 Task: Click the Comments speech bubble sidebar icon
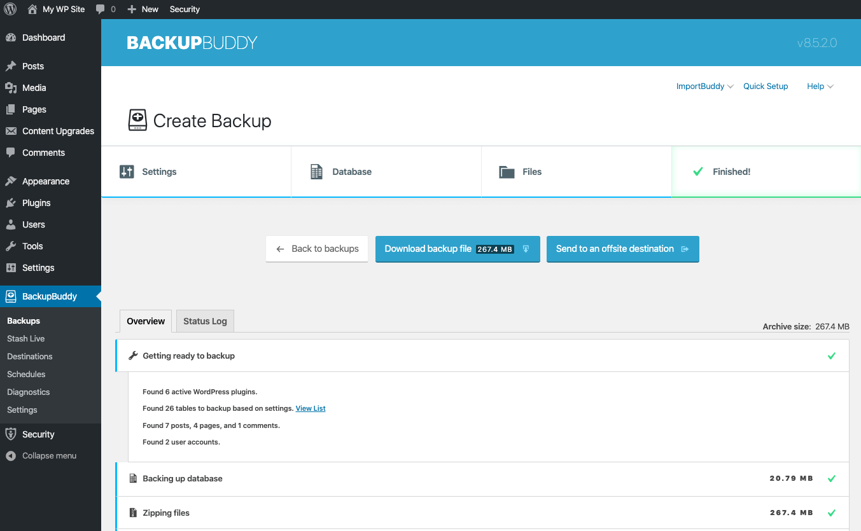point(11,153)
